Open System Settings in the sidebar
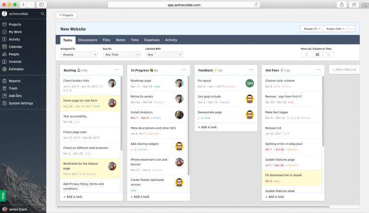This screenshot has height=213, width=369. [21, 103]
